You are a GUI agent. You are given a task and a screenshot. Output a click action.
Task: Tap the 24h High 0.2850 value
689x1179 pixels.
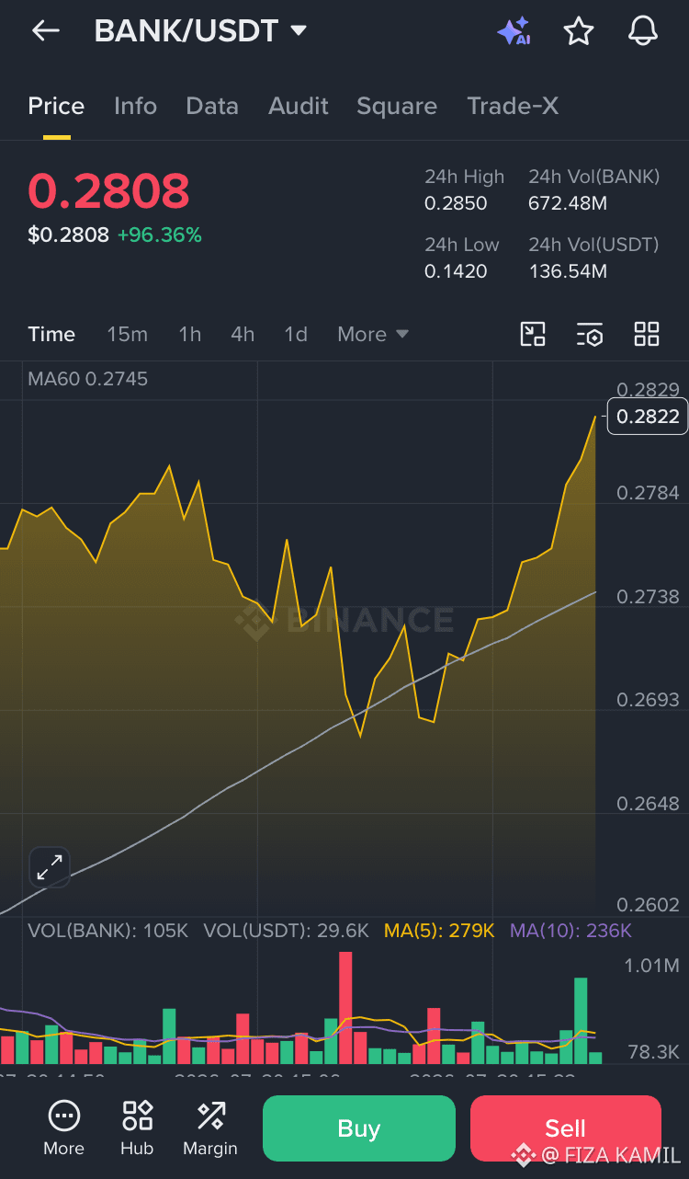456,203
